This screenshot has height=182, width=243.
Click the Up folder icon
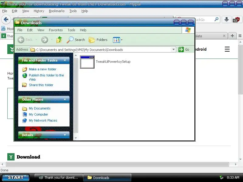click(59, 40)
